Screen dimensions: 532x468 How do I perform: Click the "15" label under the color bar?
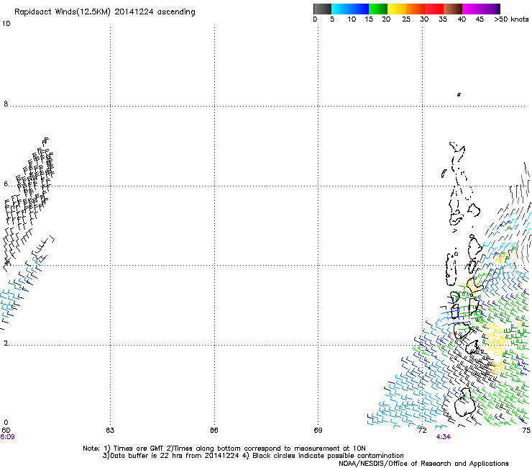[x=369, y=19]
